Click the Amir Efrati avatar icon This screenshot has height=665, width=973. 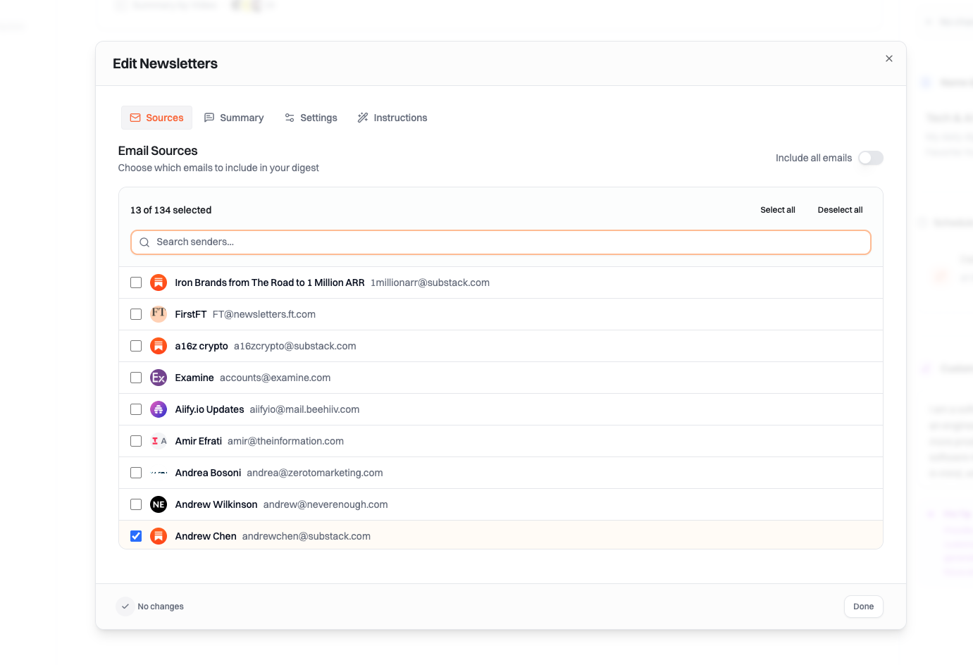[159, 441]
